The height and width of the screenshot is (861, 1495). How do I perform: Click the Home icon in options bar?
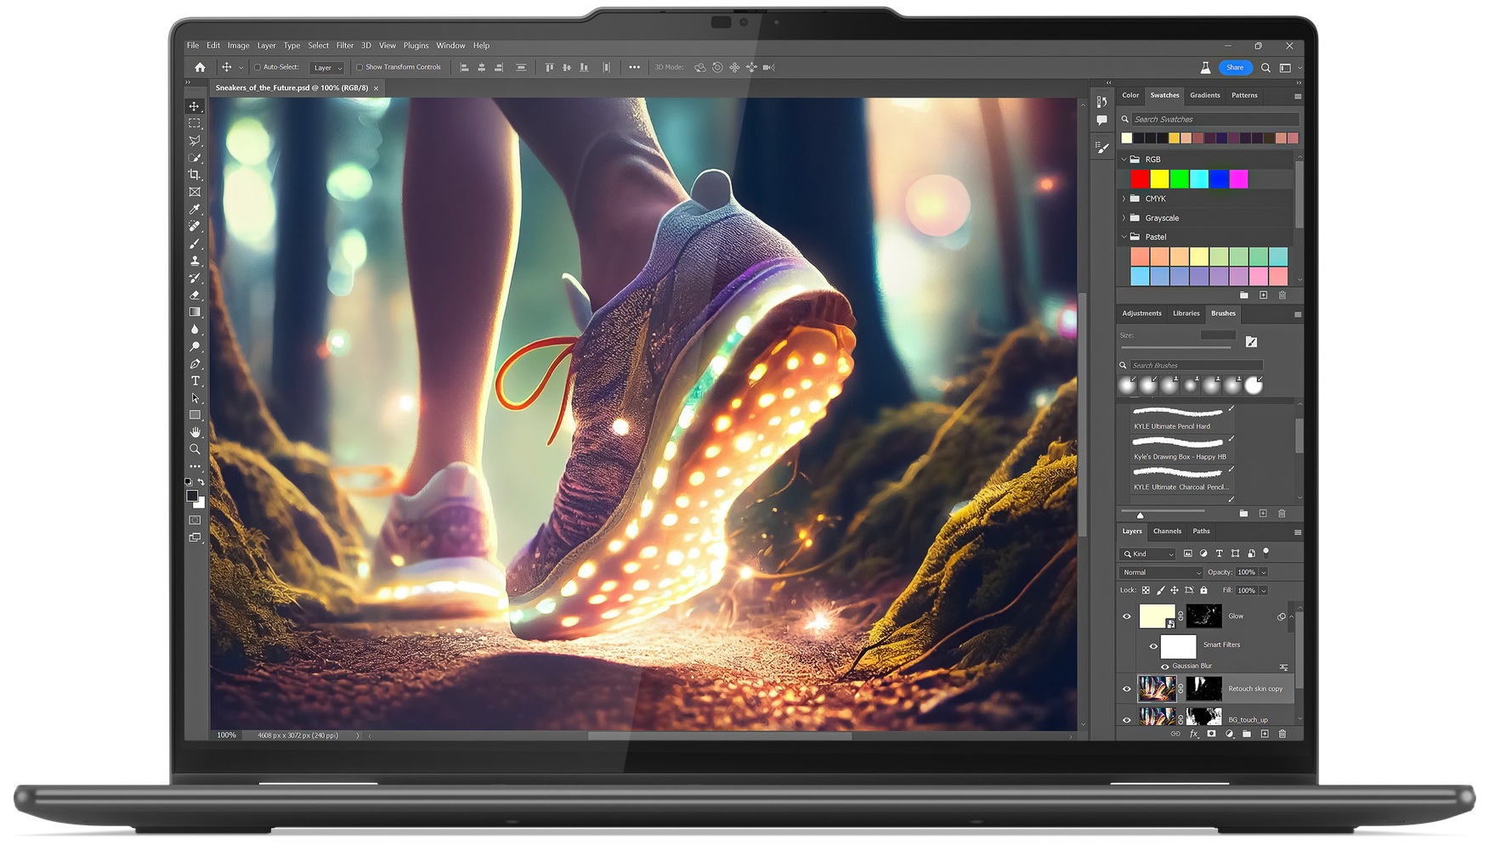pyautogui.click(x=200, y=67)
